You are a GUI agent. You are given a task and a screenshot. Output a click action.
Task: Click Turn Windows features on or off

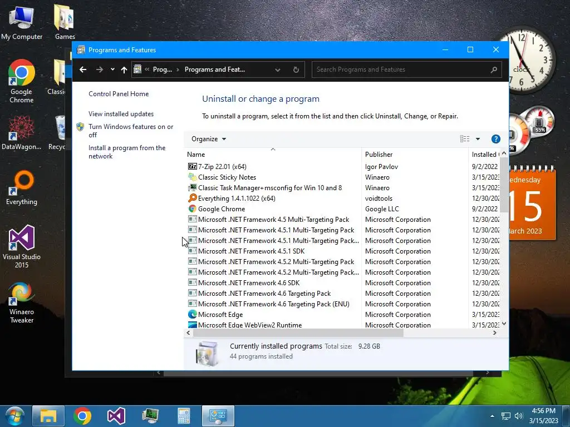click(x=131, y=131)
